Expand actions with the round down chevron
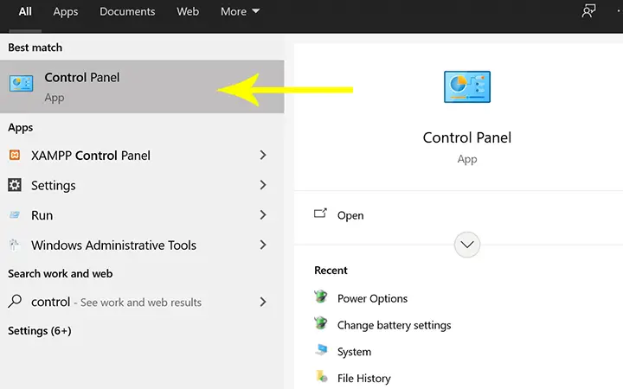 coord(467,245)
